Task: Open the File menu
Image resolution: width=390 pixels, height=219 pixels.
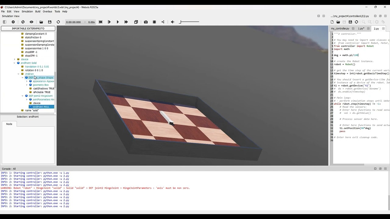Action: pos(3,12)
